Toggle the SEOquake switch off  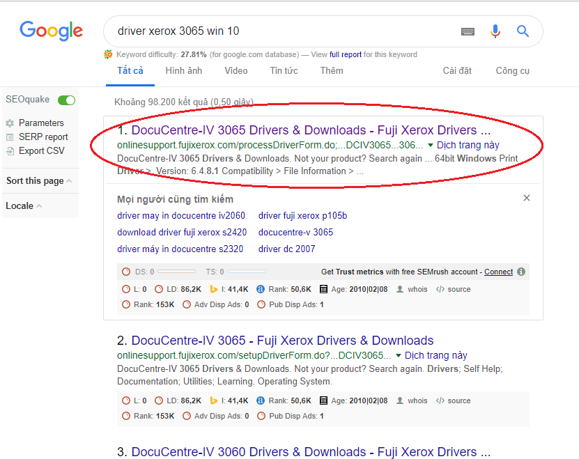coord(67,100)
